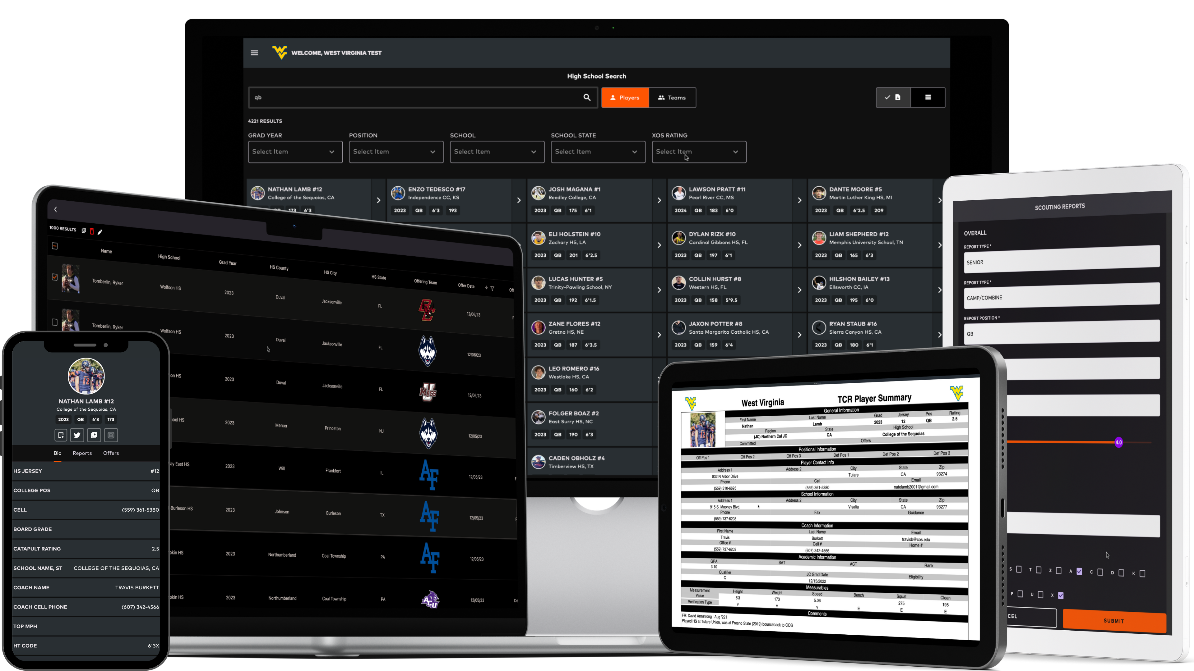Click the Bio tab on Nathan Lamb profile
Image resolution: width=1194 pixels, height=671 pixels.
58,453
